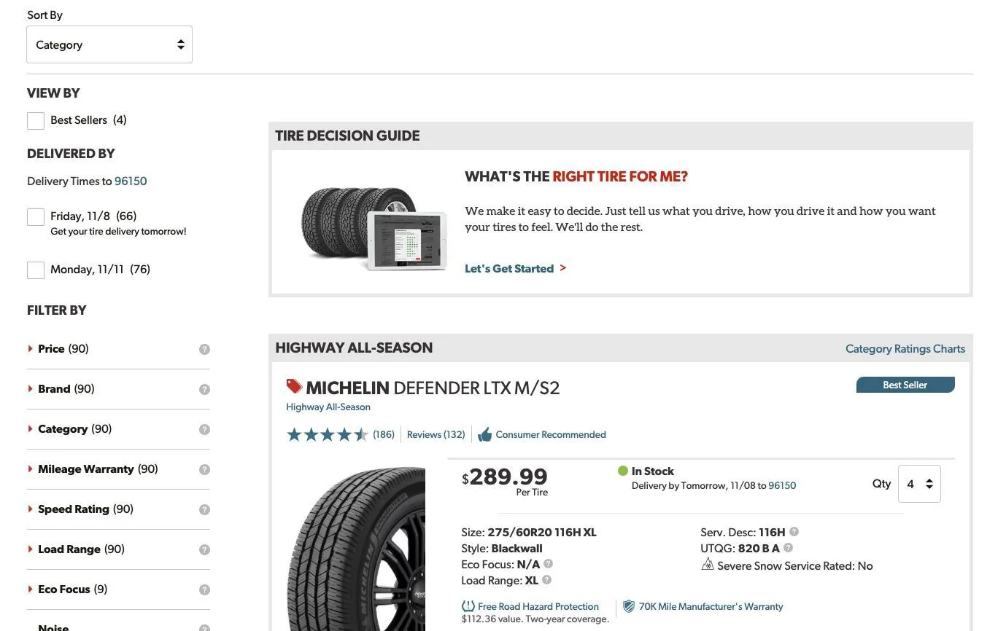
Task: Click the green In Stock indicator dot
Action: click(x=623, y=471)
